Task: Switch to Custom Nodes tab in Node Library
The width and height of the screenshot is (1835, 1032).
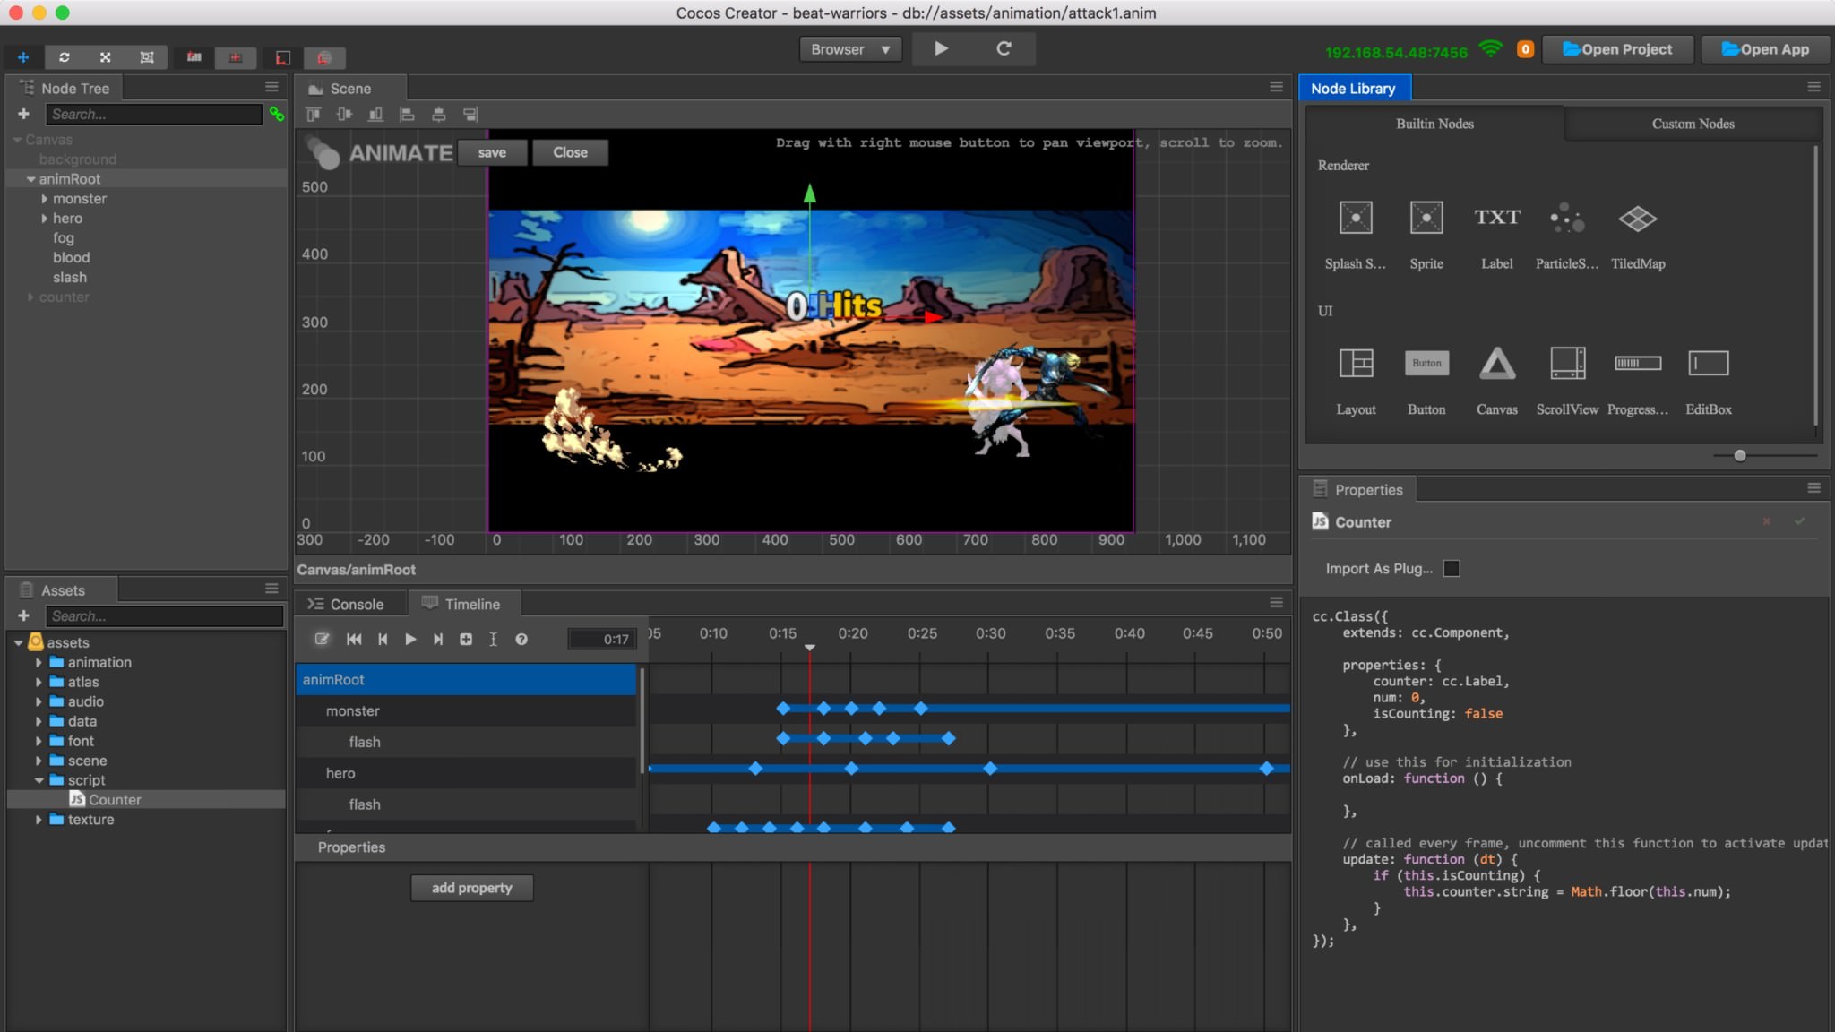Action: point(1693,122)
